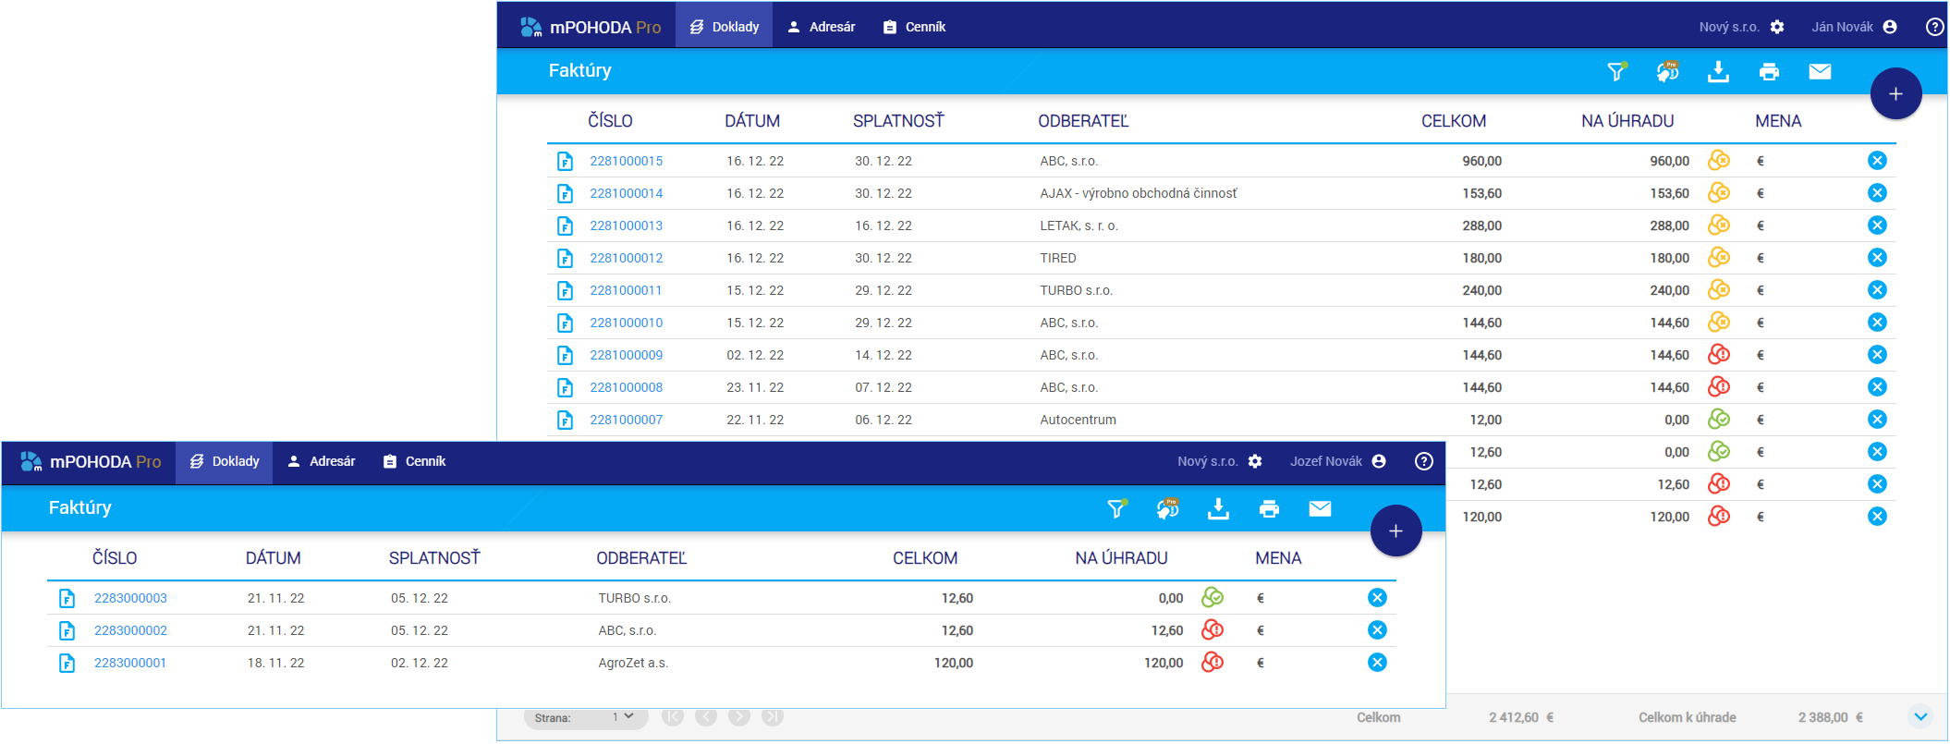Delete invoice 2283000003 with X button
1950x744 pixels.
click(x=1377, y=598)
